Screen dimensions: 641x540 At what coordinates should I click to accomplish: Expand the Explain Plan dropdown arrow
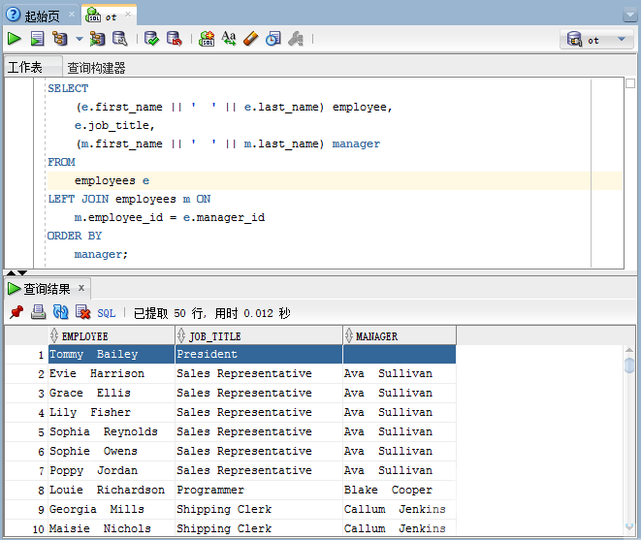coord(79,39)
